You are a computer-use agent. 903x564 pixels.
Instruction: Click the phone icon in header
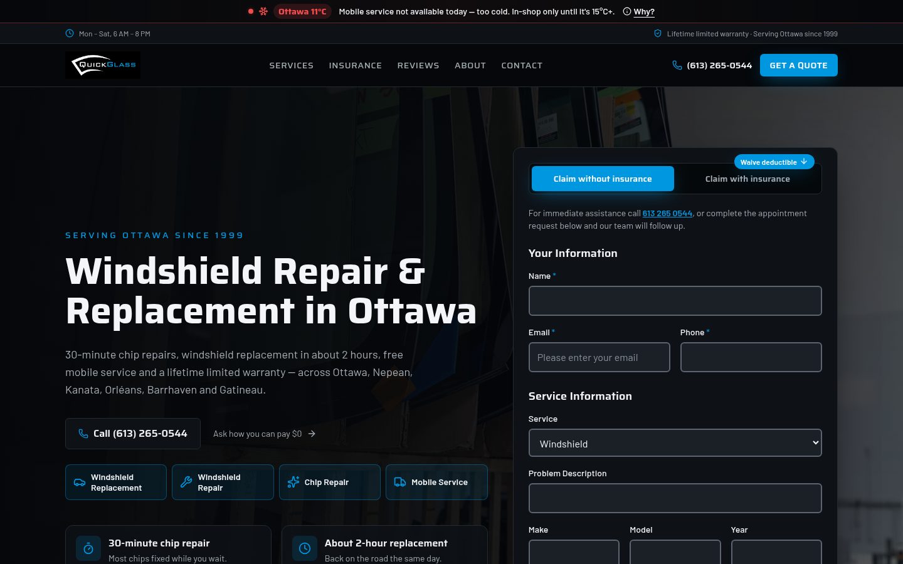[677, 65]
